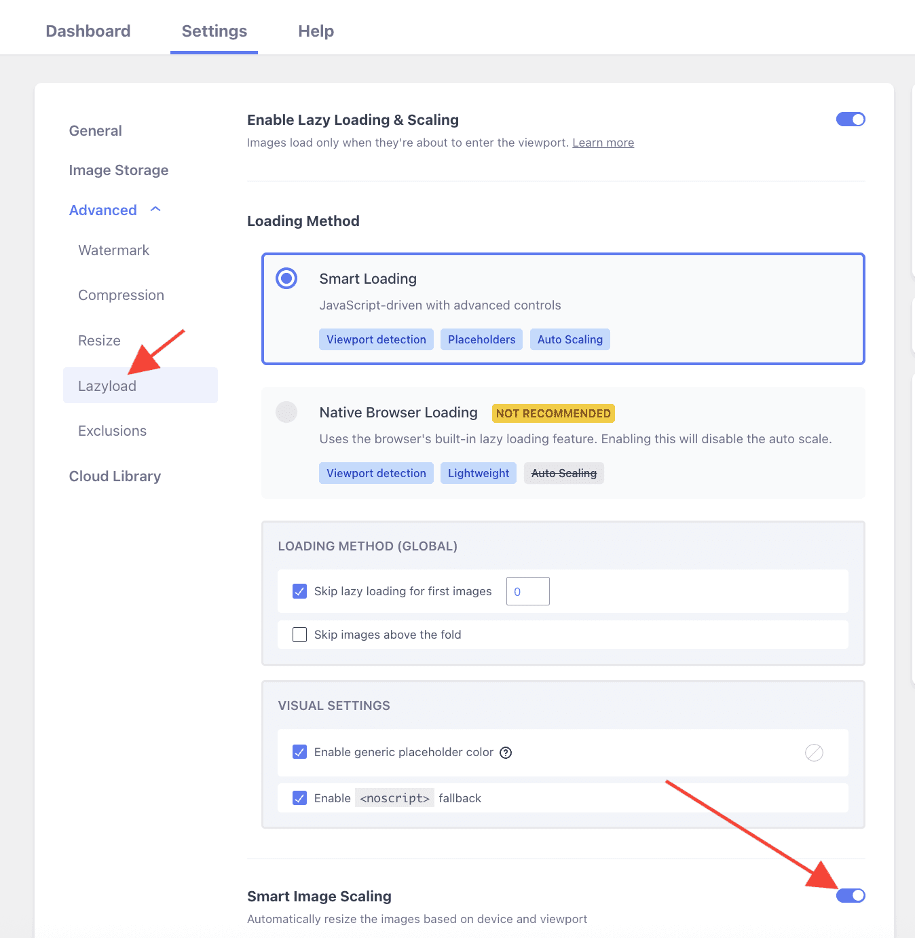The image size is (915, 938).
Task: Open the Cloud Library section
Action: pos(115,476)
